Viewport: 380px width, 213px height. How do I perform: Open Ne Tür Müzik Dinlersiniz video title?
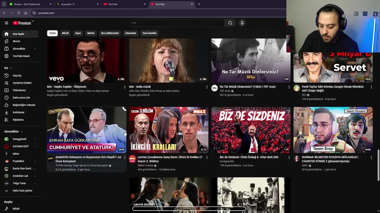pyautogui.click(x=248, y=87)
